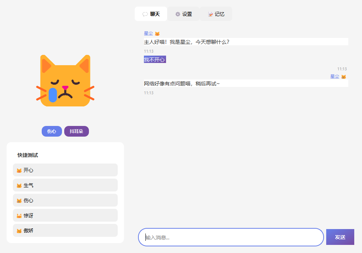
Task: Click the surprised cat icon beside 惊讶
Action: tap(19, 216)
